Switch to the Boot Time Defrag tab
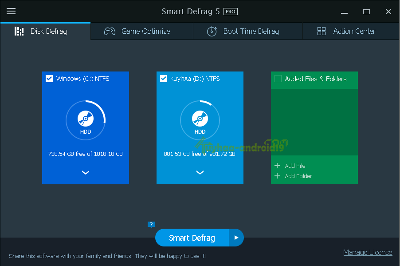 [248, 31]
